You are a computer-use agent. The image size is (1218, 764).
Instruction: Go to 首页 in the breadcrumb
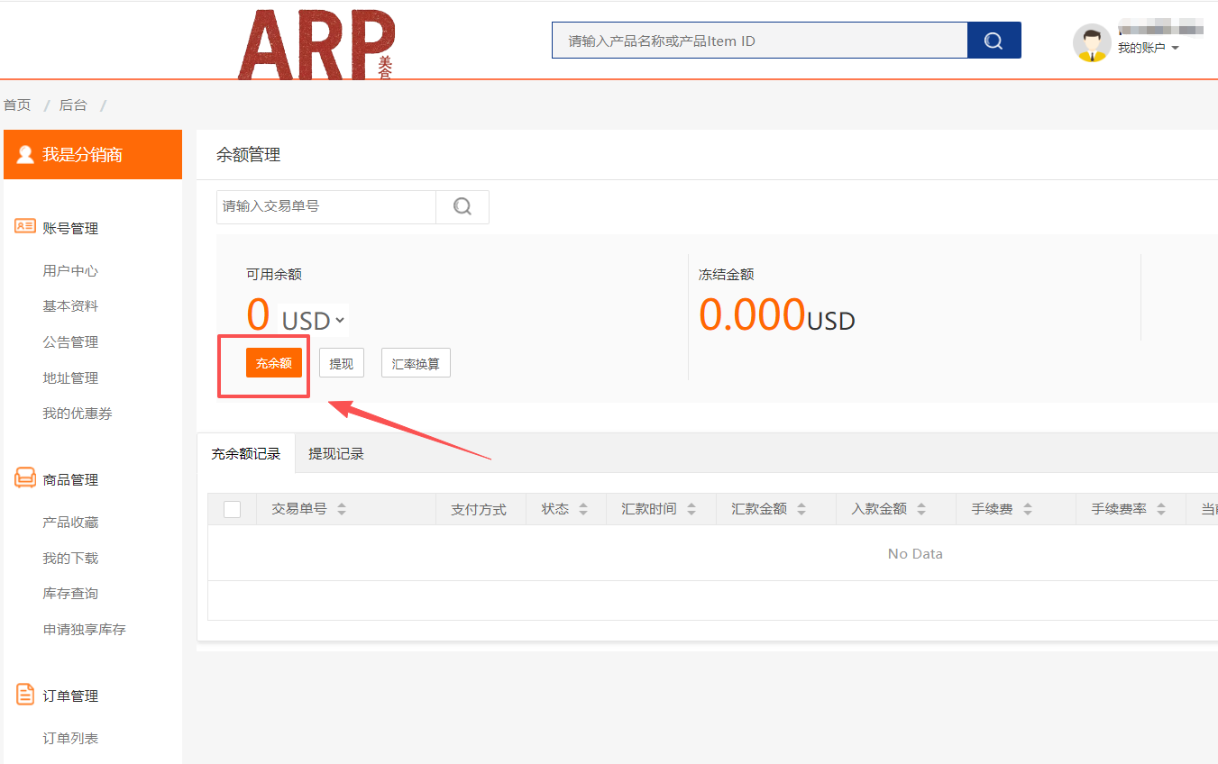pyautogui.click(x=17, y=105)
